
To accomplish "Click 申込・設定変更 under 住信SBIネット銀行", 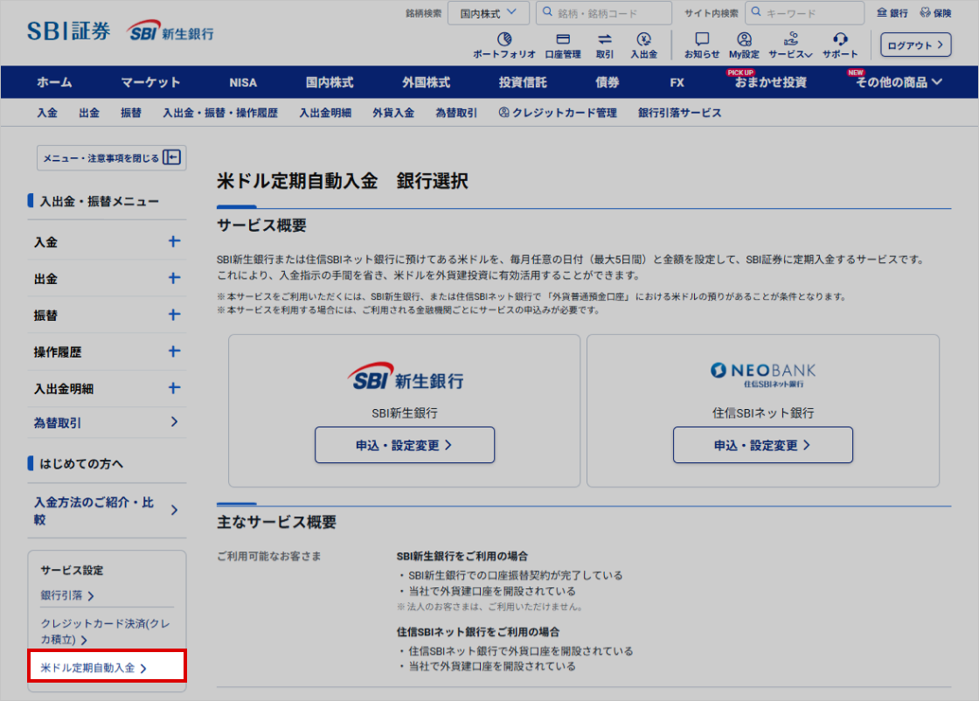I will tap(762, 445).
